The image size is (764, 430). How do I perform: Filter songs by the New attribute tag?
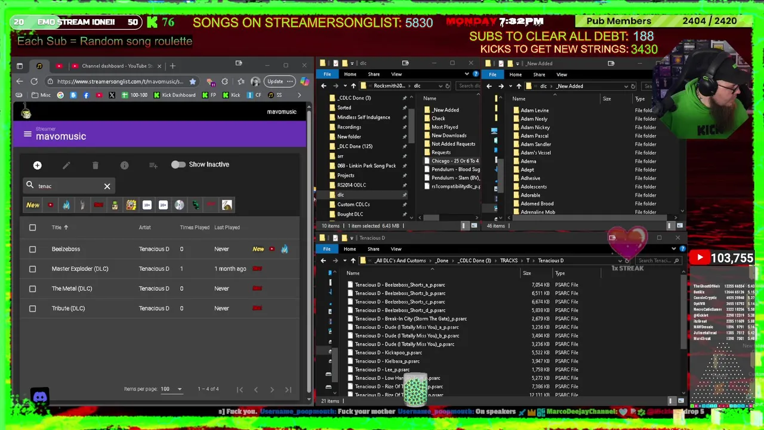[33, 205]
